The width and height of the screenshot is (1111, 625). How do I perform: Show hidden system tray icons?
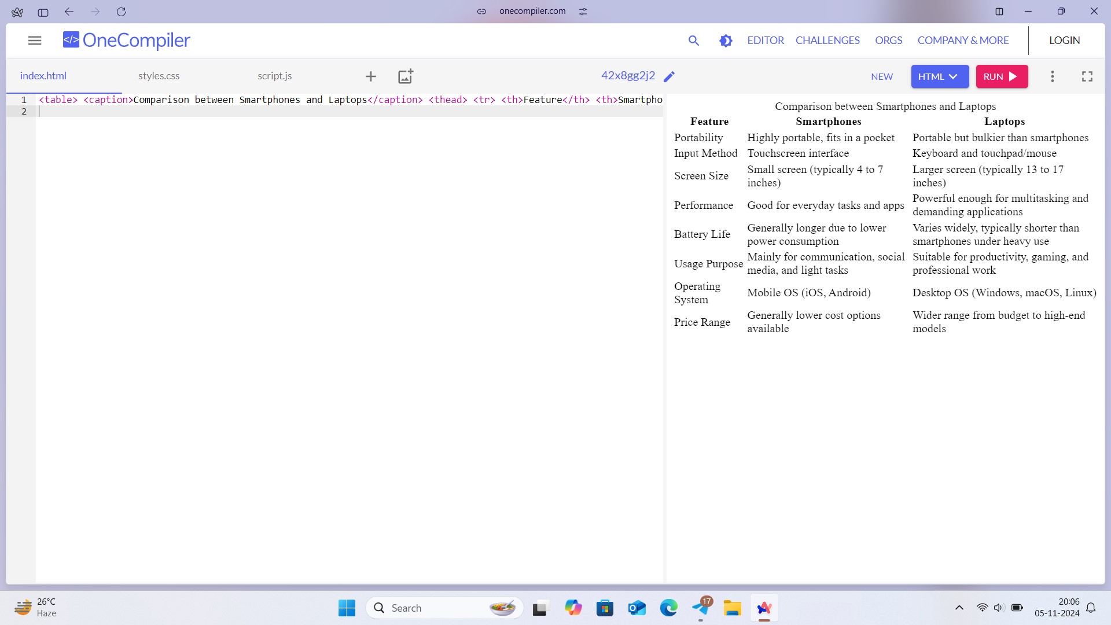[x=959, y=608]
